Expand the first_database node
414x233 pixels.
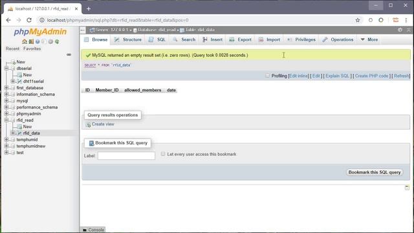coord(6,88)
